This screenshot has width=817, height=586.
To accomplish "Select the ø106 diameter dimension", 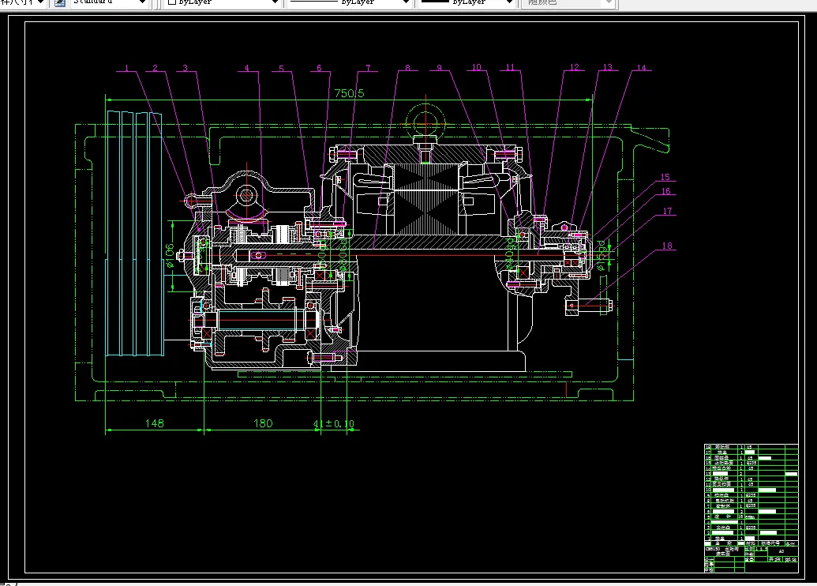I will 169,255.
